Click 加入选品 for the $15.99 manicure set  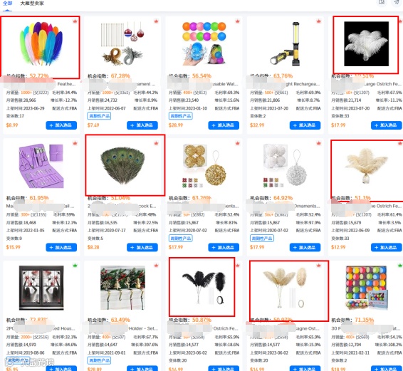61,247
